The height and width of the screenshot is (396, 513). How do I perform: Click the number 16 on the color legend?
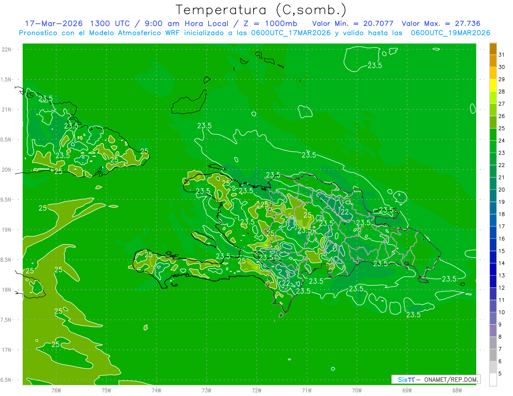502,239
